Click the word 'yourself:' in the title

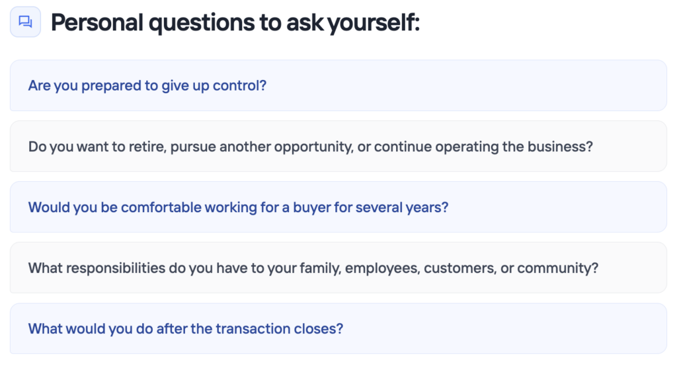coord(374,22)
